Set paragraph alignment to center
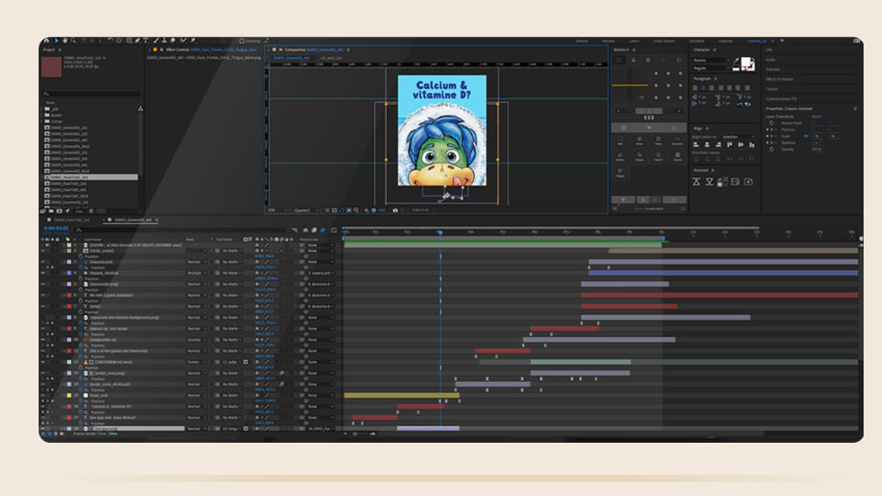 [704, 88]
